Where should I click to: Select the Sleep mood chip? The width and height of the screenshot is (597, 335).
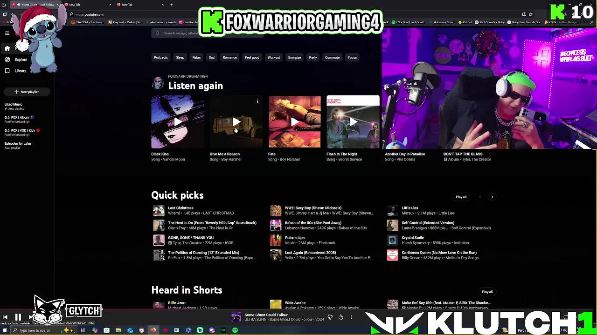[x=180, y=58]
